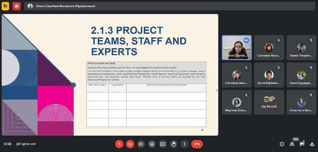Leave the call with the red hang-up button
Screen dimensions: 318x152
click(197, 144)
